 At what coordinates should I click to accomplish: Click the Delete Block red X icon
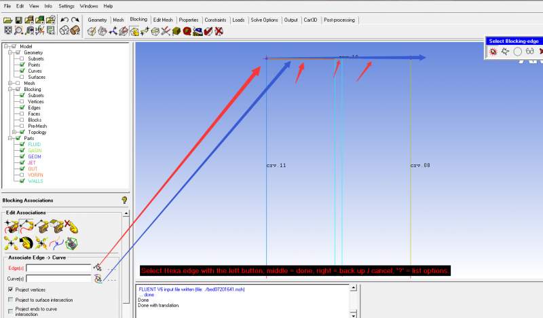219,31
